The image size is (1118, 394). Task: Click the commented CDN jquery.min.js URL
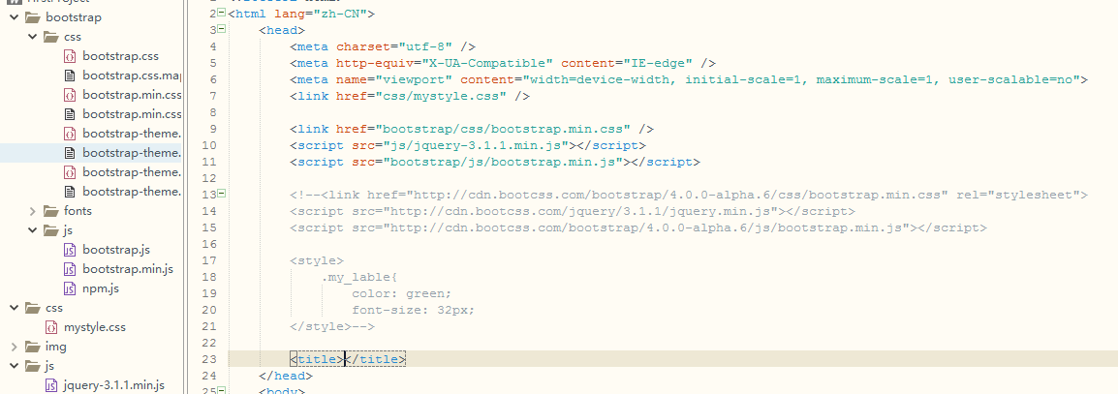581,211
